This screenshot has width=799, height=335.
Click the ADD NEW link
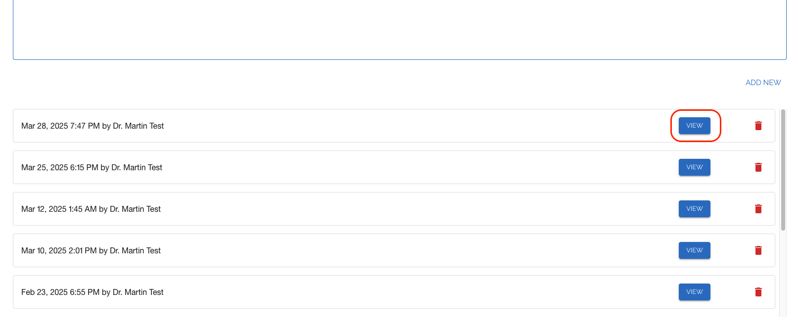click(763, 83)
